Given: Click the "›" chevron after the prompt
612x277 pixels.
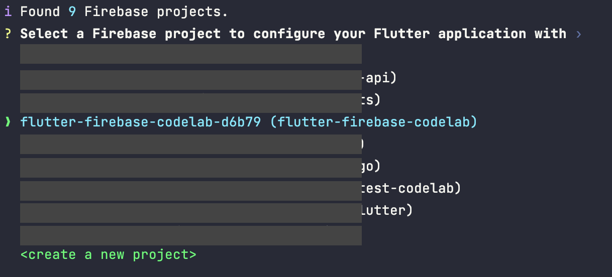Looking at the screenshot, I should coord(578,34).
